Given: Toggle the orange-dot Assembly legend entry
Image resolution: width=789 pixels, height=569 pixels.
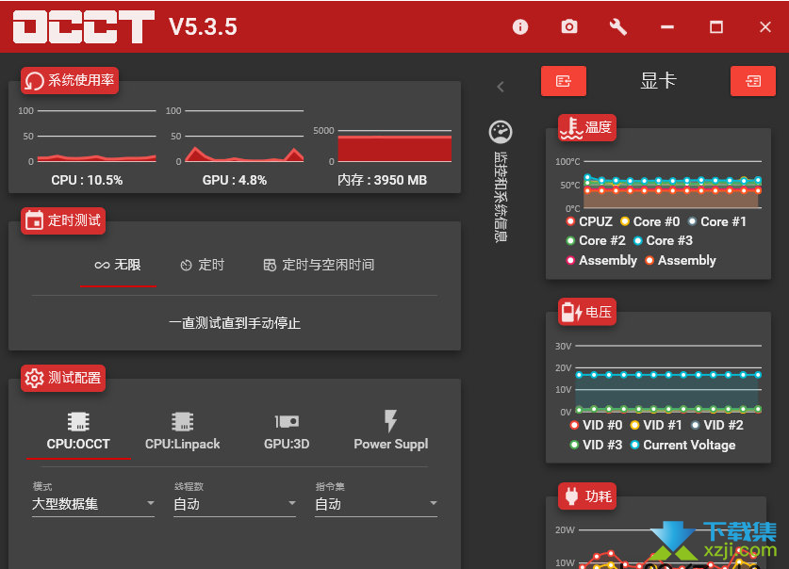Looking at the screenshot, I should [x=681, y=260].
